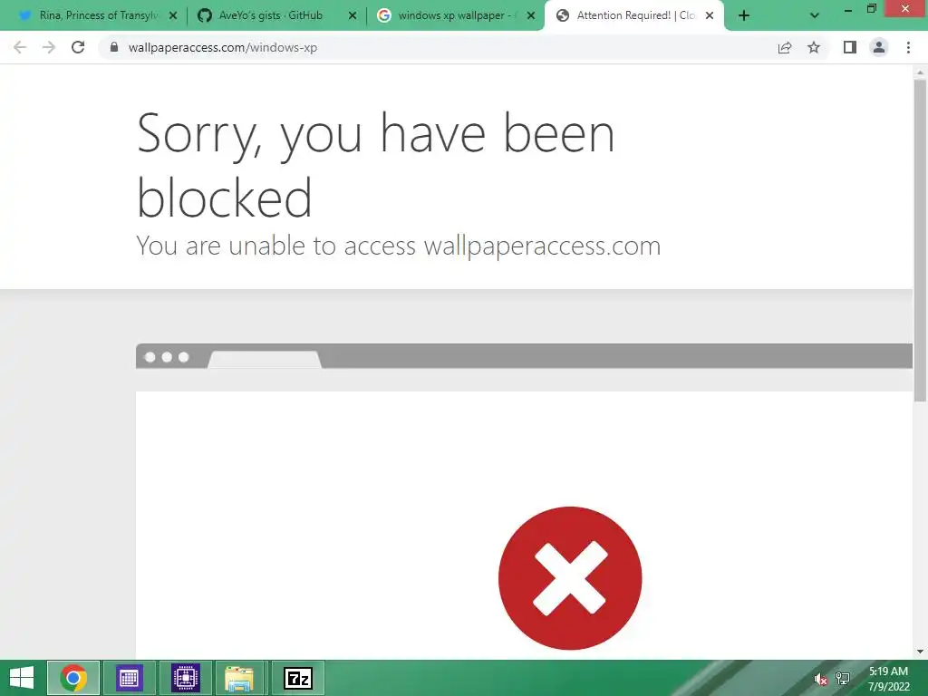Expand the tab search chevron
Screen dimensions: 928x696
click(x=815, y=16)
